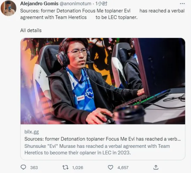Open the Evi player photo thumbnail
Viewport: 191px width, 173px height.
pyautogui.click(x=103, y=81)
